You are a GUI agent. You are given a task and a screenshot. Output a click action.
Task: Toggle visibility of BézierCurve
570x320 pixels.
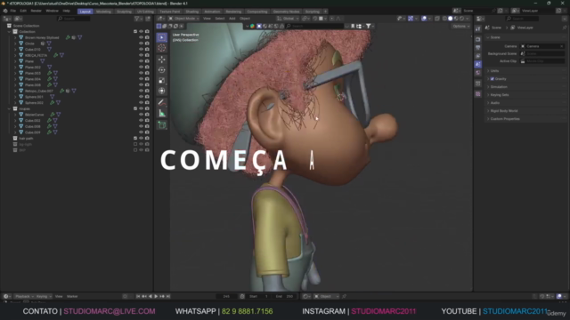pyautogui.click(x=141, y=115)
